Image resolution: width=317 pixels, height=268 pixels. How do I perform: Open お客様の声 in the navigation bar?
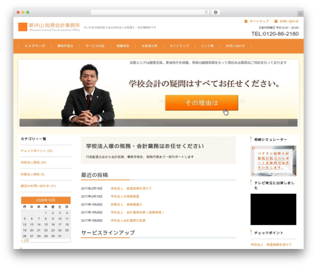(x=150, y=46)
